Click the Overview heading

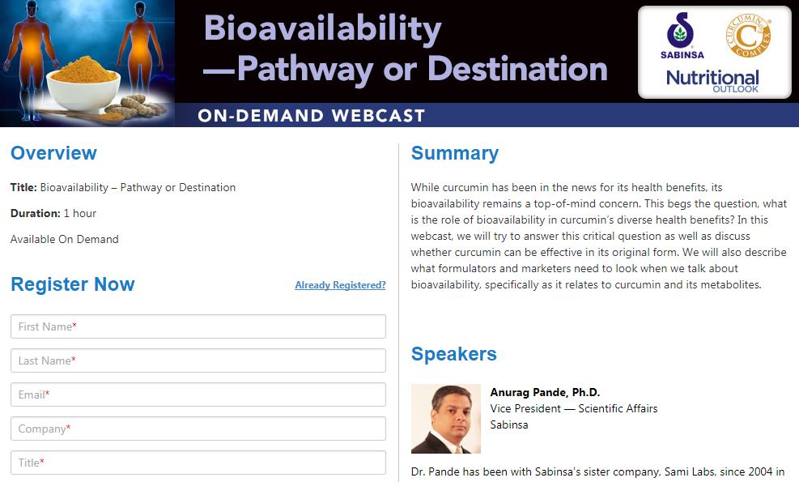point(53,153)
